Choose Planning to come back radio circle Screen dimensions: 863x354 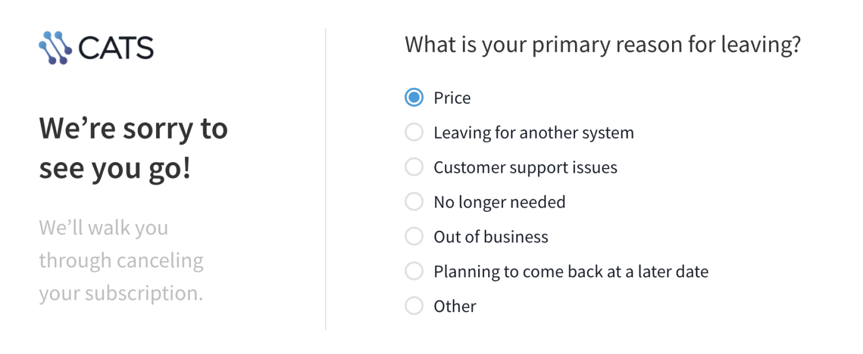pyautogui.click(x=414, y=271)
